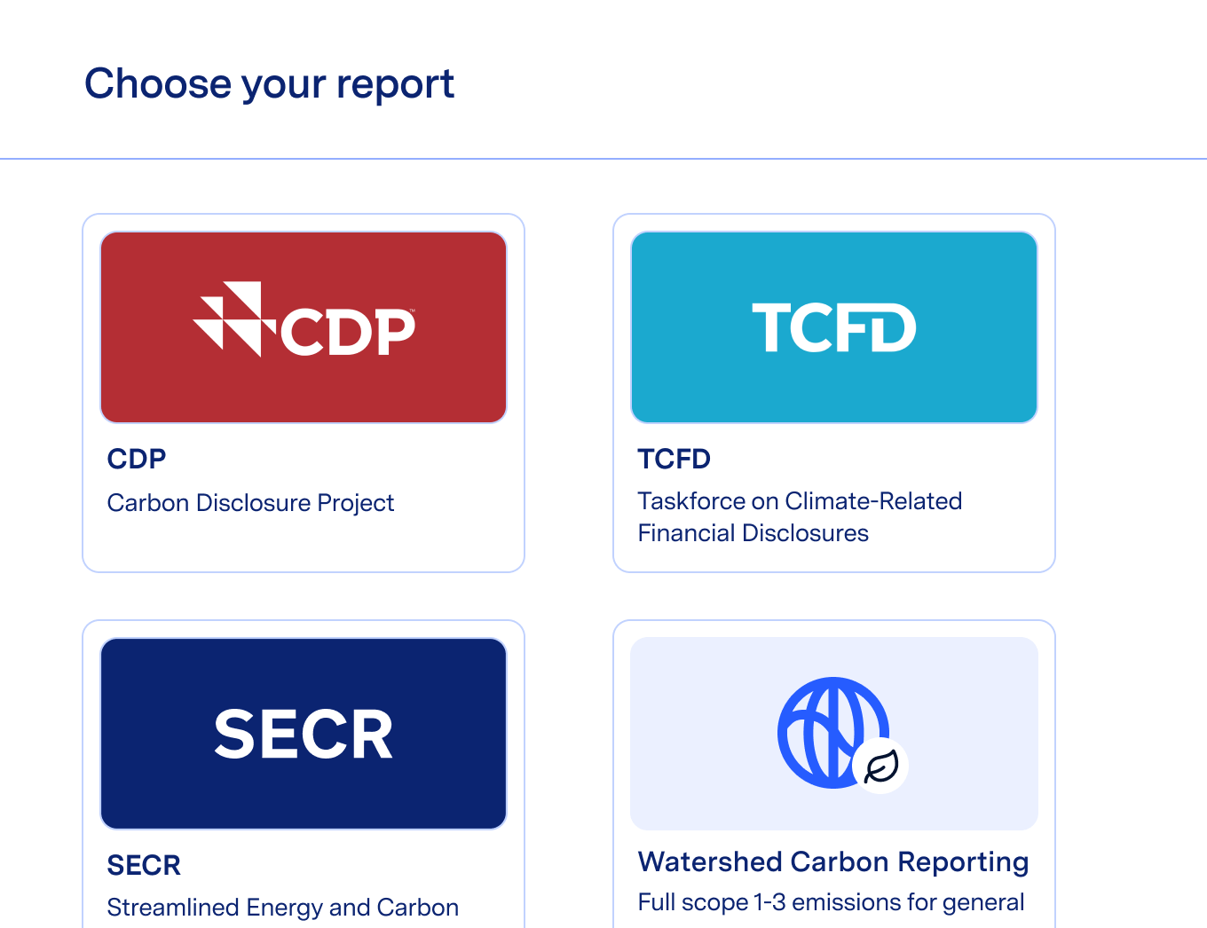Select the SECR report title
The width and height of the screenshot is (1207, 928).
pos(144,865)
